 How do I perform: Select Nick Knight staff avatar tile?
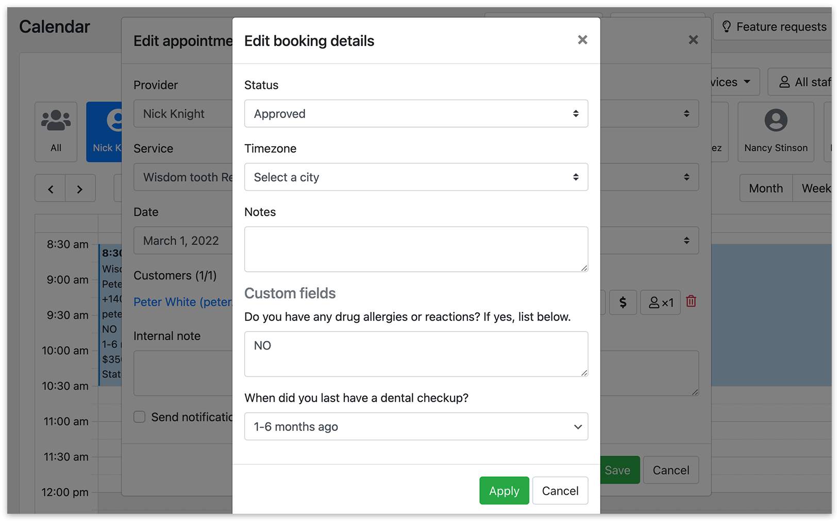[104, 132]
